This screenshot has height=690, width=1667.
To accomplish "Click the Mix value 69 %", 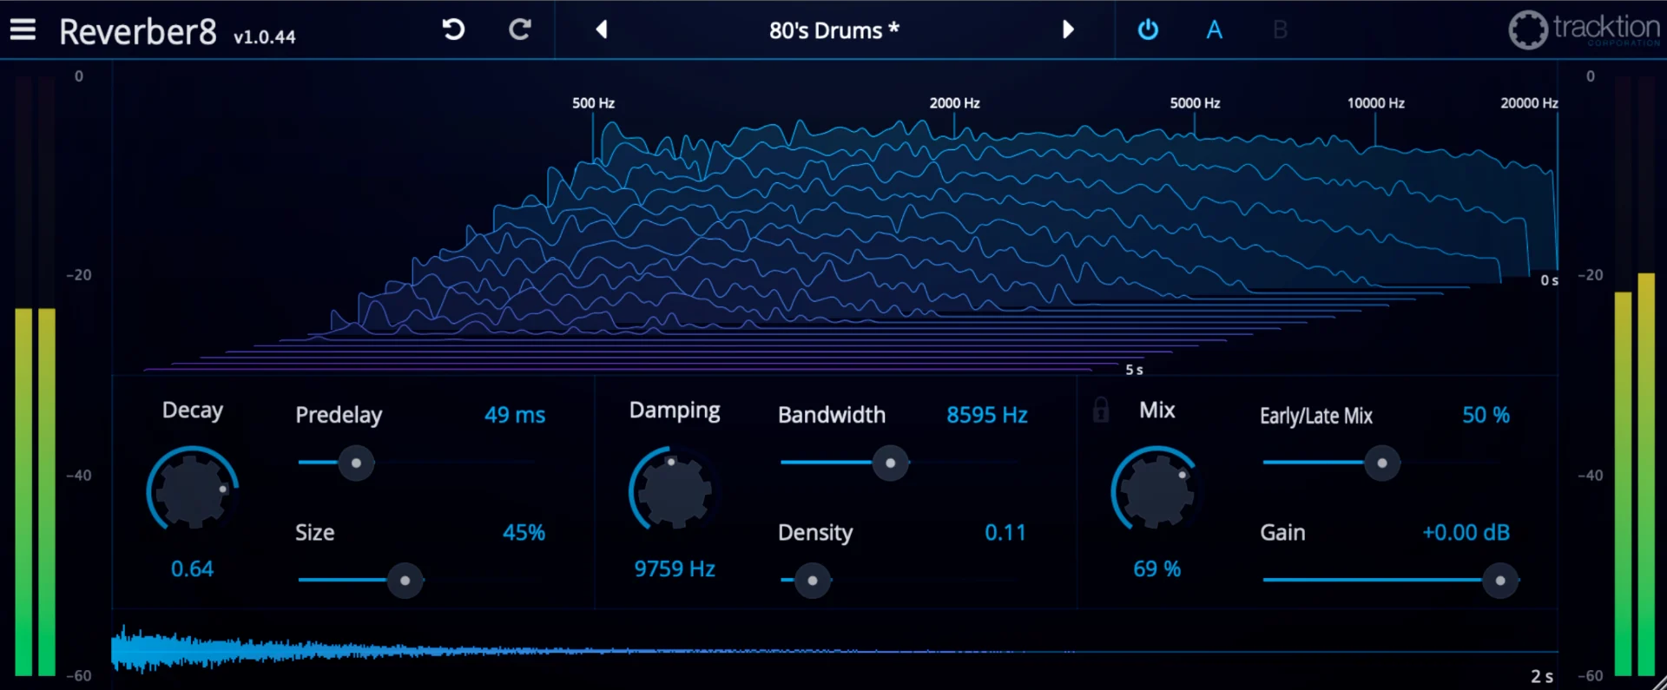I will tap(1156, 568).
